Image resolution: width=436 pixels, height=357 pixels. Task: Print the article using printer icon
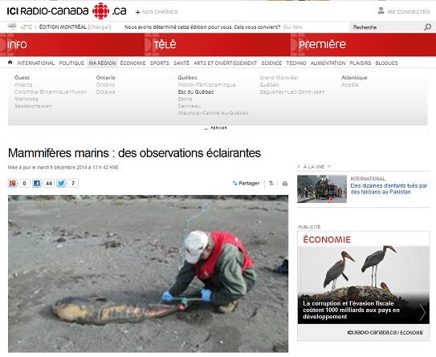point(285,184)
